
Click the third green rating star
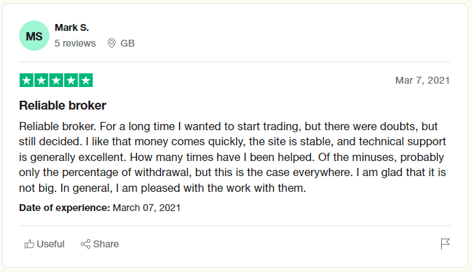pyautogui.click(x=56, y=80)
